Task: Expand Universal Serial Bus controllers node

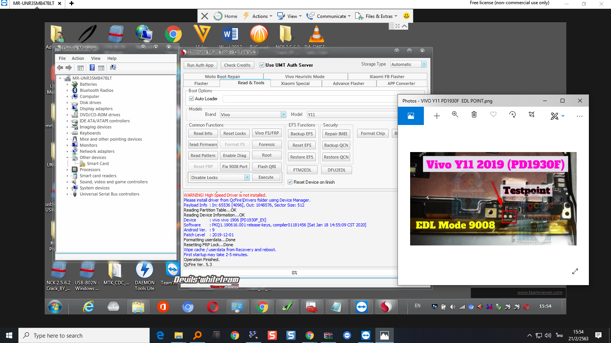Action: [x=67, y=194]
